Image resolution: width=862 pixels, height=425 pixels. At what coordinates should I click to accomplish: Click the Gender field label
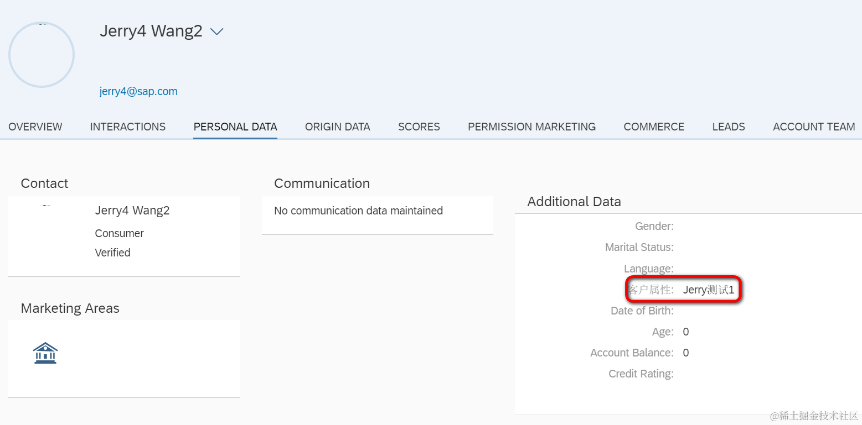point(654,226)
